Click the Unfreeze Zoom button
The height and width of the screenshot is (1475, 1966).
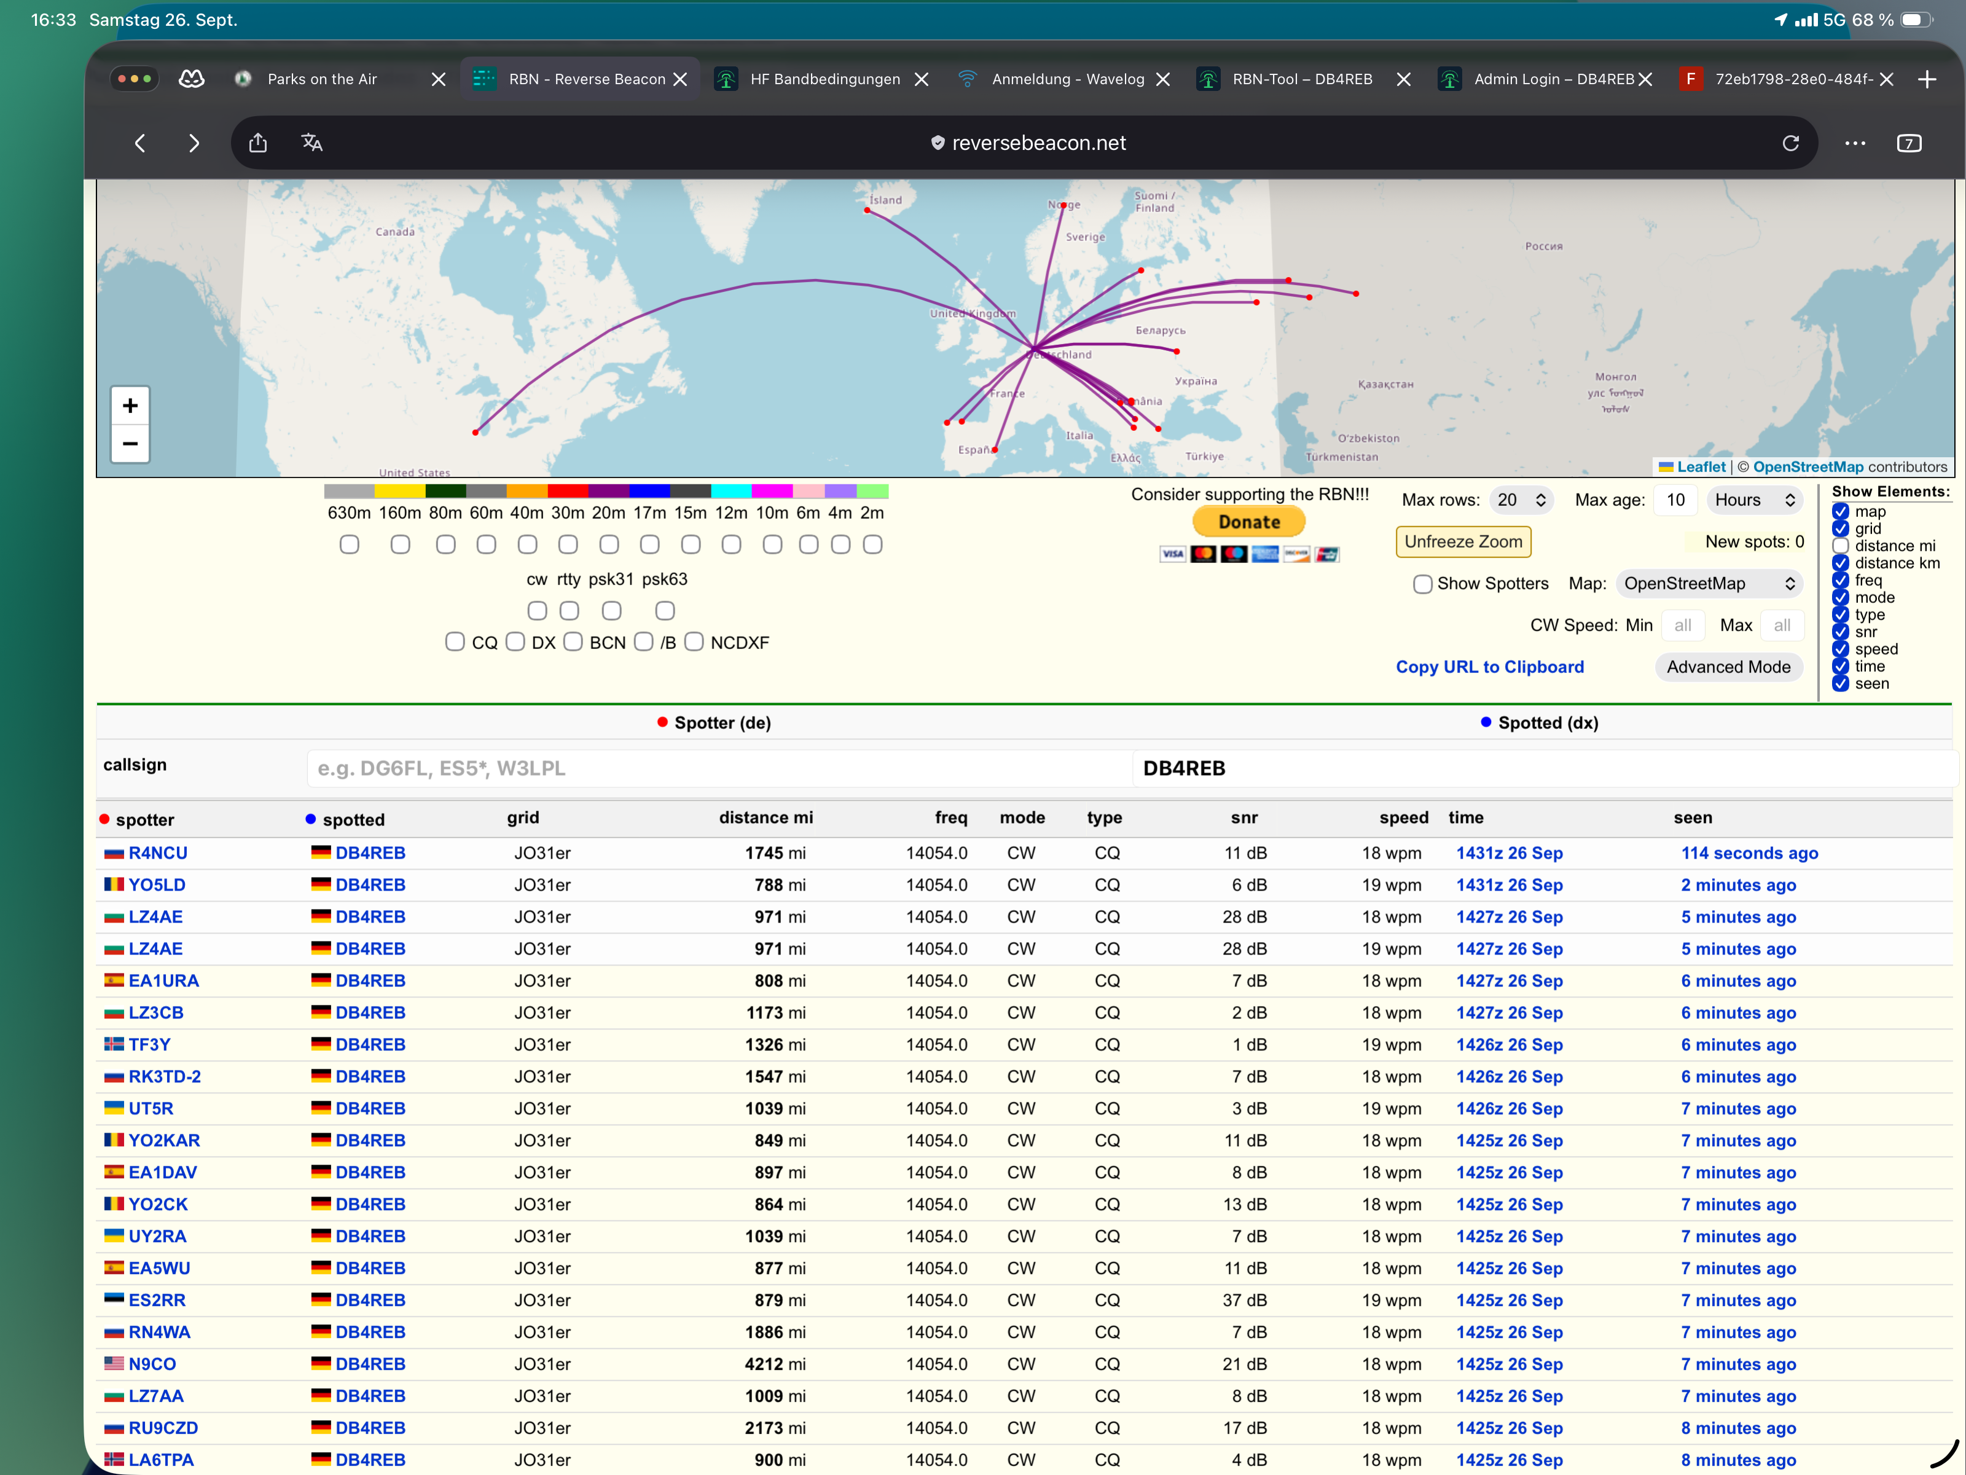(x=1463, y=541)
